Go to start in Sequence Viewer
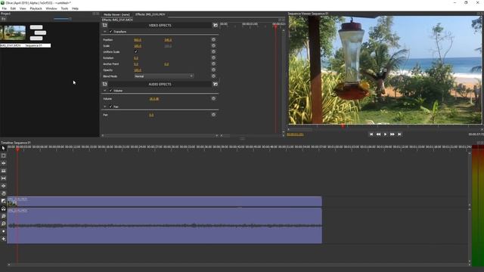Image resolution: width=484 pixels, height=272 pixels. click(x=371, y=134)
